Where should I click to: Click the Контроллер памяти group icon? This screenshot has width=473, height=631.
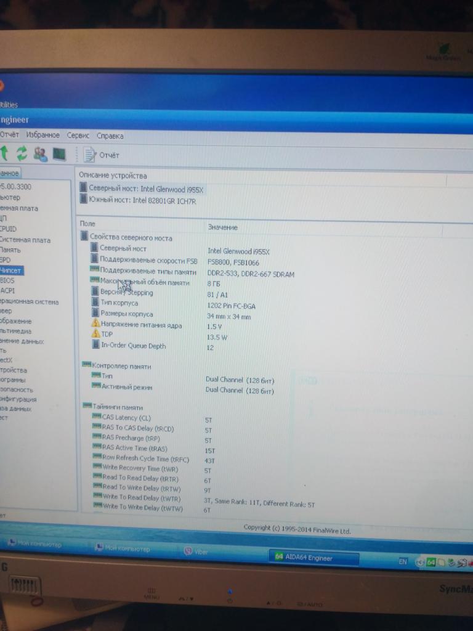(86, 364)
